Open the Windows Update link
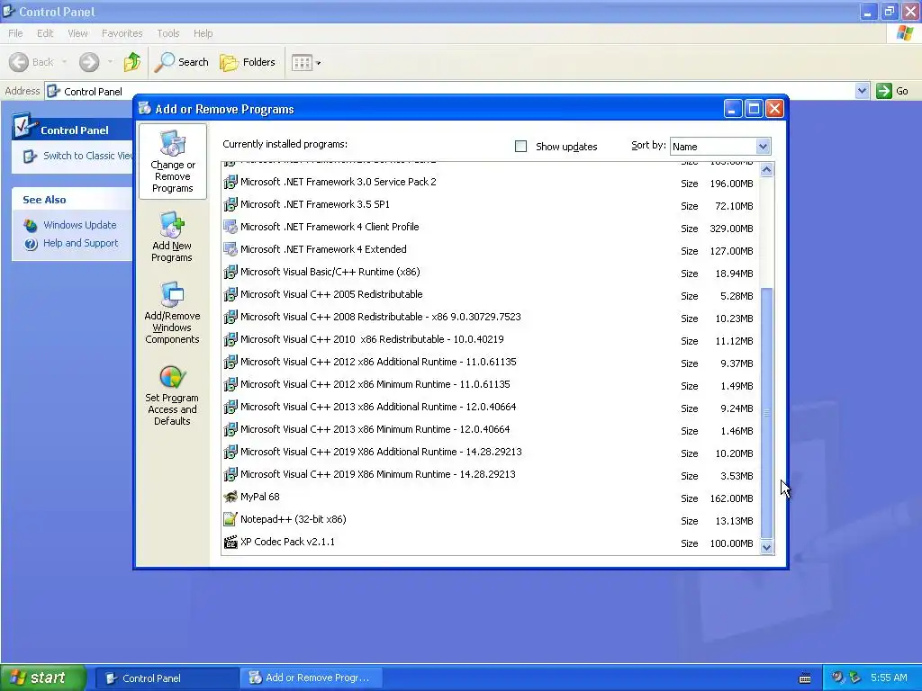Screen dimensions: 922x691 pos(80,225)
